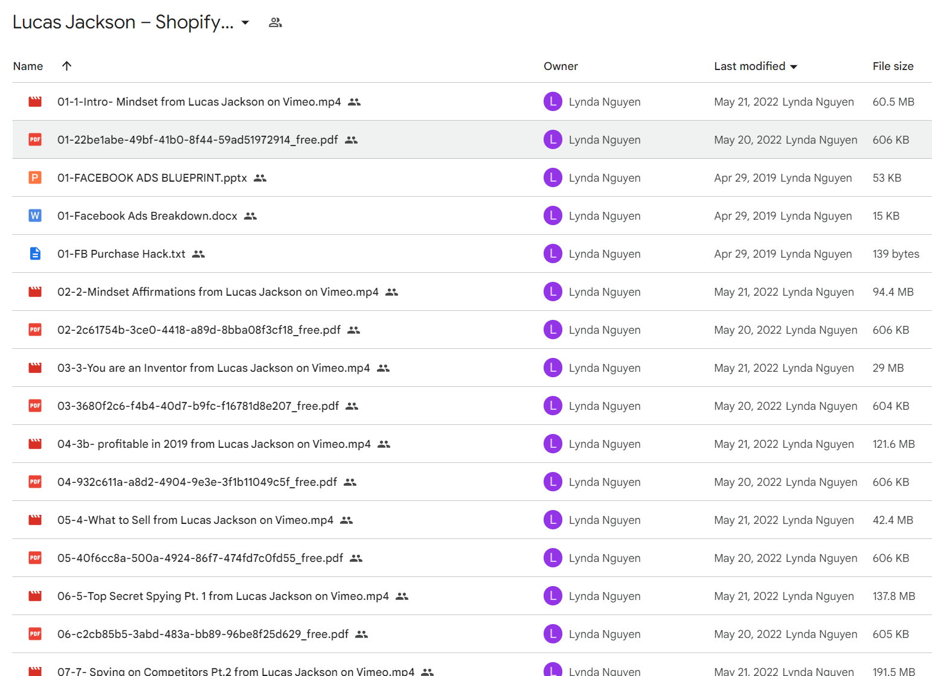
Task: Click the Lucas Jackson – Shopify folder title
Action: [123, 22]
